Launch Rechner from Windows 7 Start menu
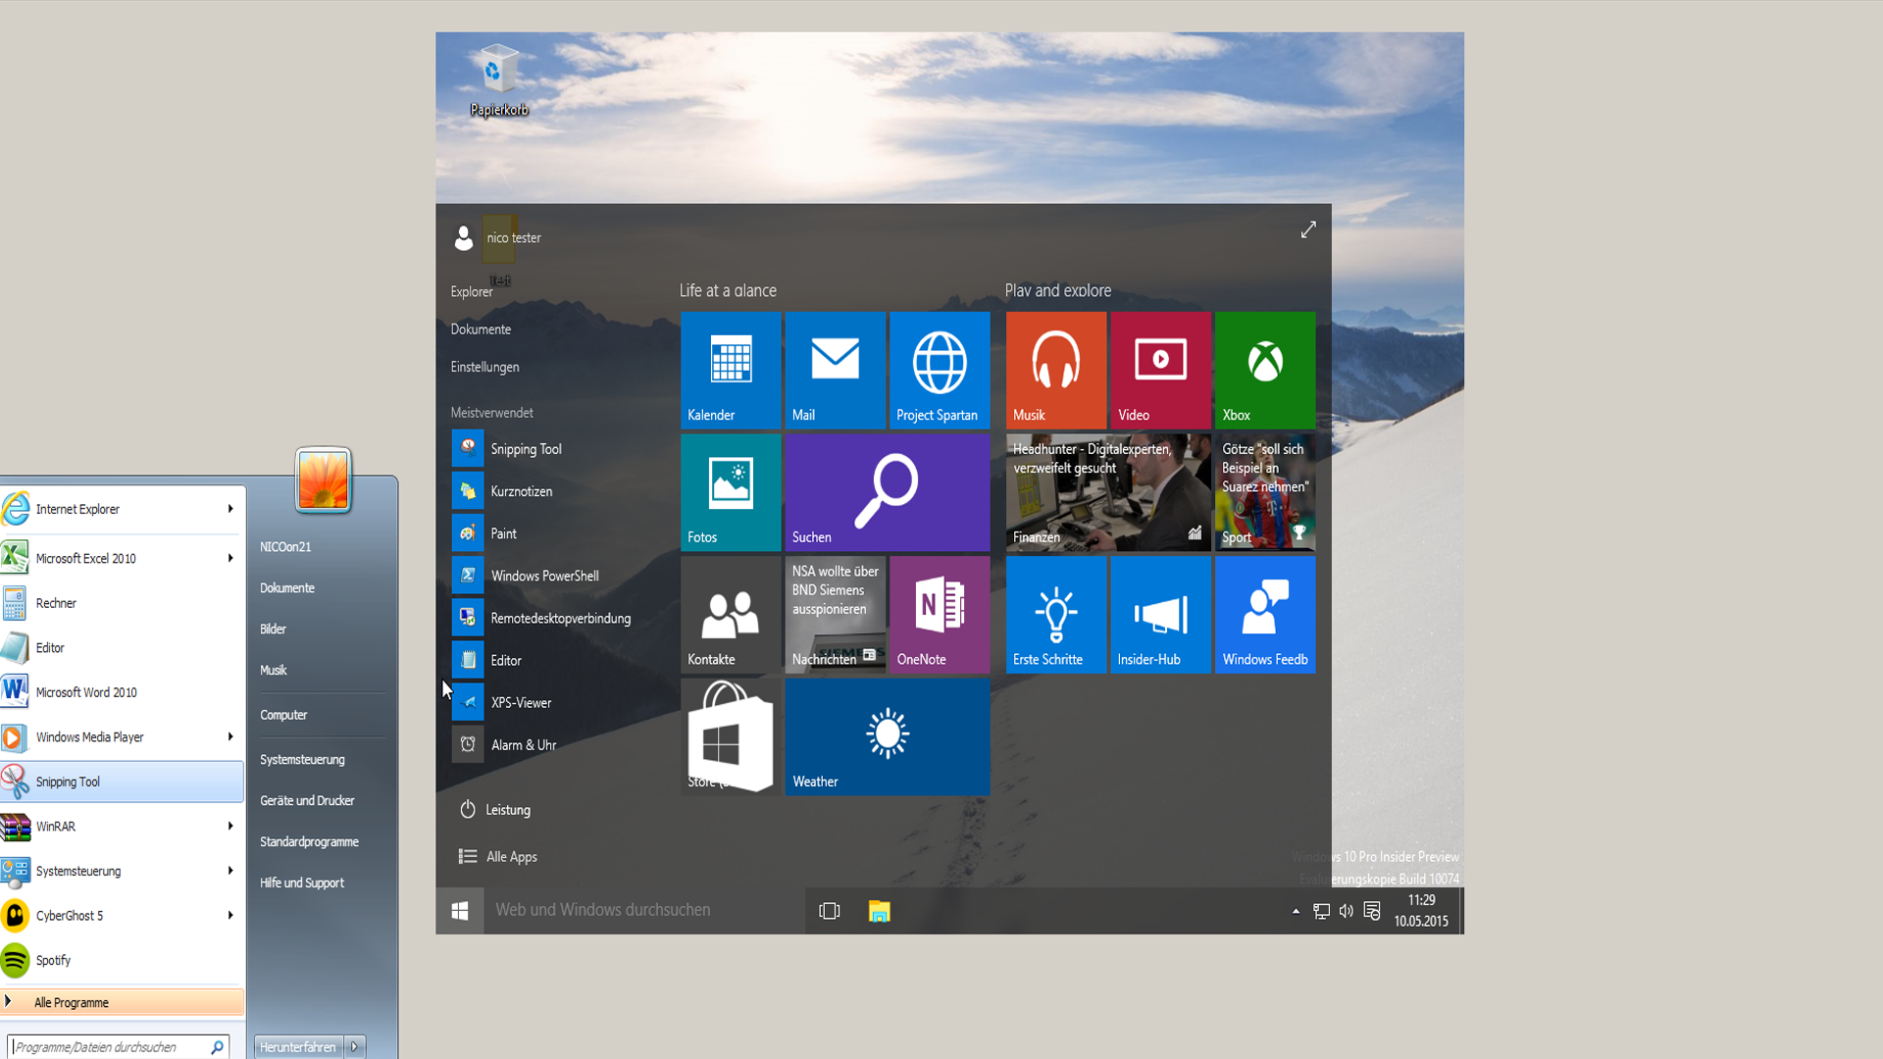 pyautogui.click(x=123, y=603)
